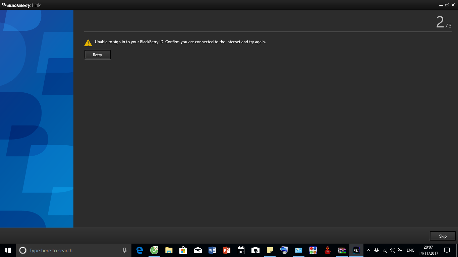Open the Camera app from taskbar
Image resolution: width=458 pixels, height=257 pixels.
pos(255,250)
